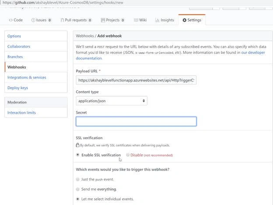Open Interaction limits
The width and height of the screenshot is (273, 205).
tap(36, 113)
